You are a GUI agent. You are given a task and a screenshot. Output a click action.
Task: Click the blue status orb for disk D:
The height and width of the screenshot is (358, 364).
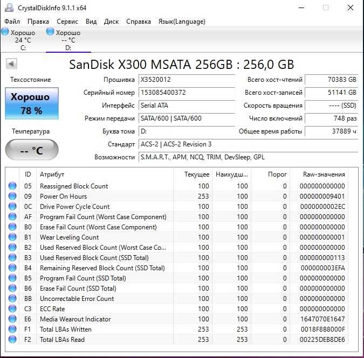point(50,32)
